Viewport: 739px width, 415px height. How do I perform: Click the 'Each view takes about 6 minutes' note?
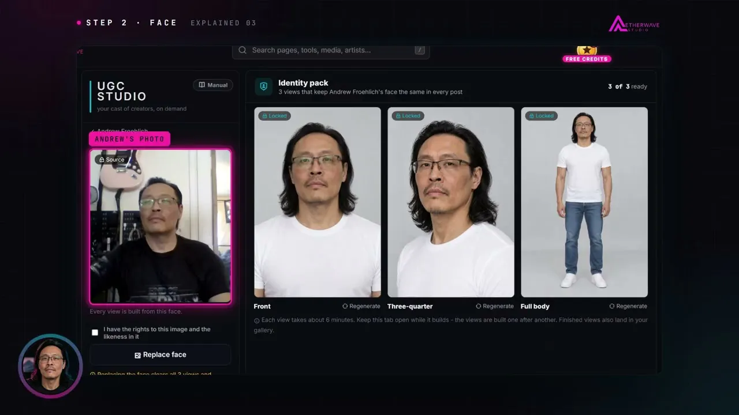point(451,325)
